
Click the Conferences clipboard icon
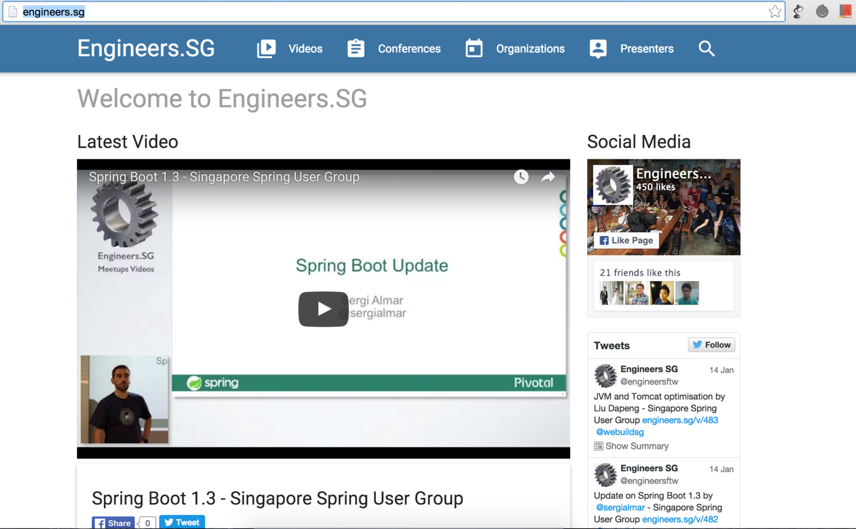[356, 49]
